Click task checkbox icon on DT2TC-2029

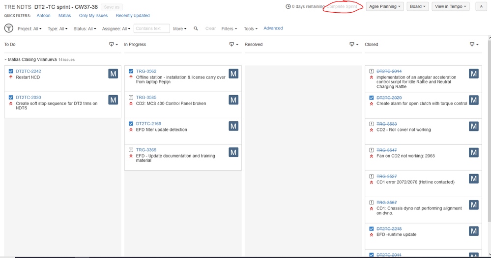pyautogui.click(x=372, y=98)
